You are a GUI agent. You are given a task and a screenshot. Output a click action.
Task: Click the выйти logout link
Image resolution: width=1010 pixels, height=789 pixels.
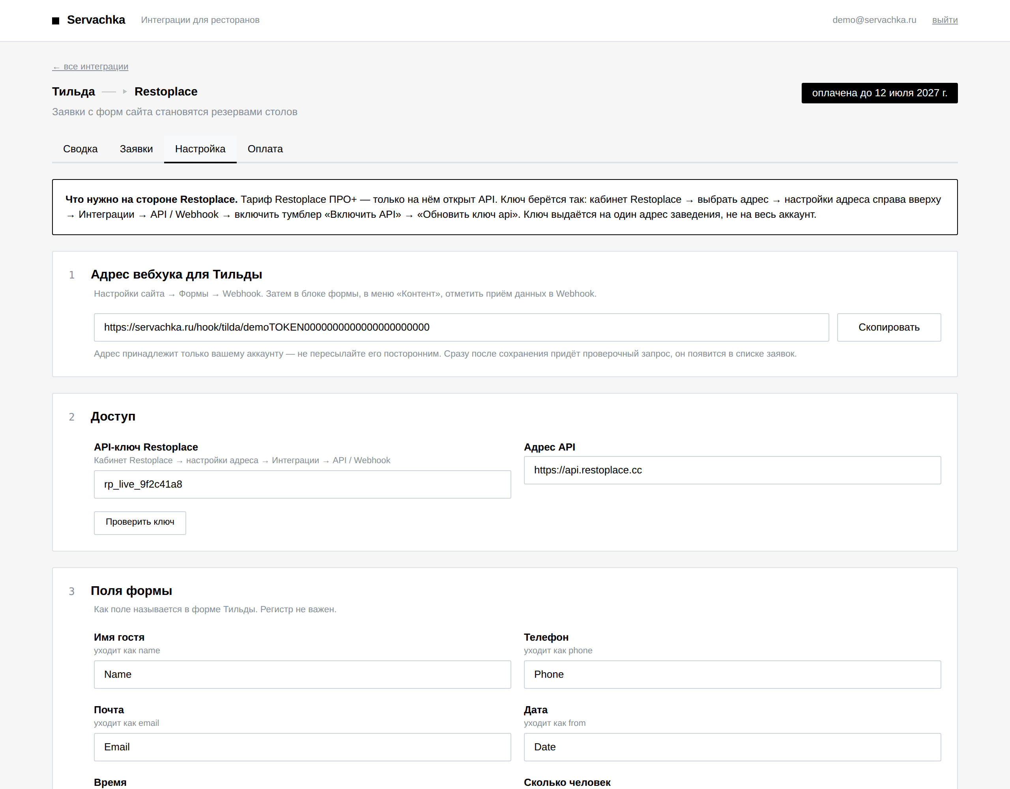(945, 20)
